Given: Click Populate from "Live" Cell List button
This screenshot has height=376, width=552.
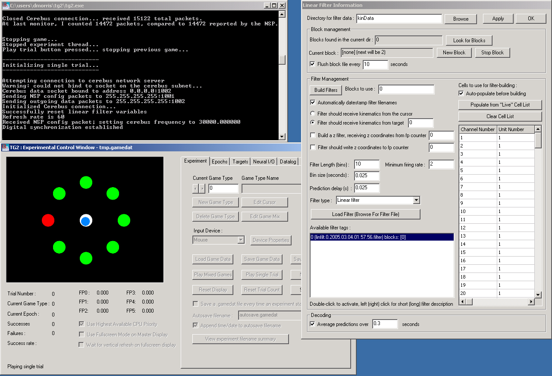Looking at the screenshot, I should pos(500,105).
